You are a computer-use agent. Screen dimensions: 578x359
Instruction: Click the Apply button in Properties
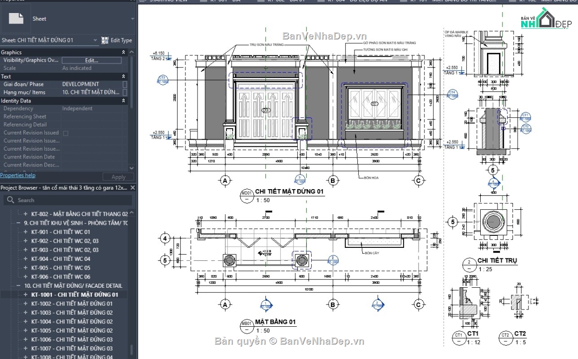tap(118, 177)
